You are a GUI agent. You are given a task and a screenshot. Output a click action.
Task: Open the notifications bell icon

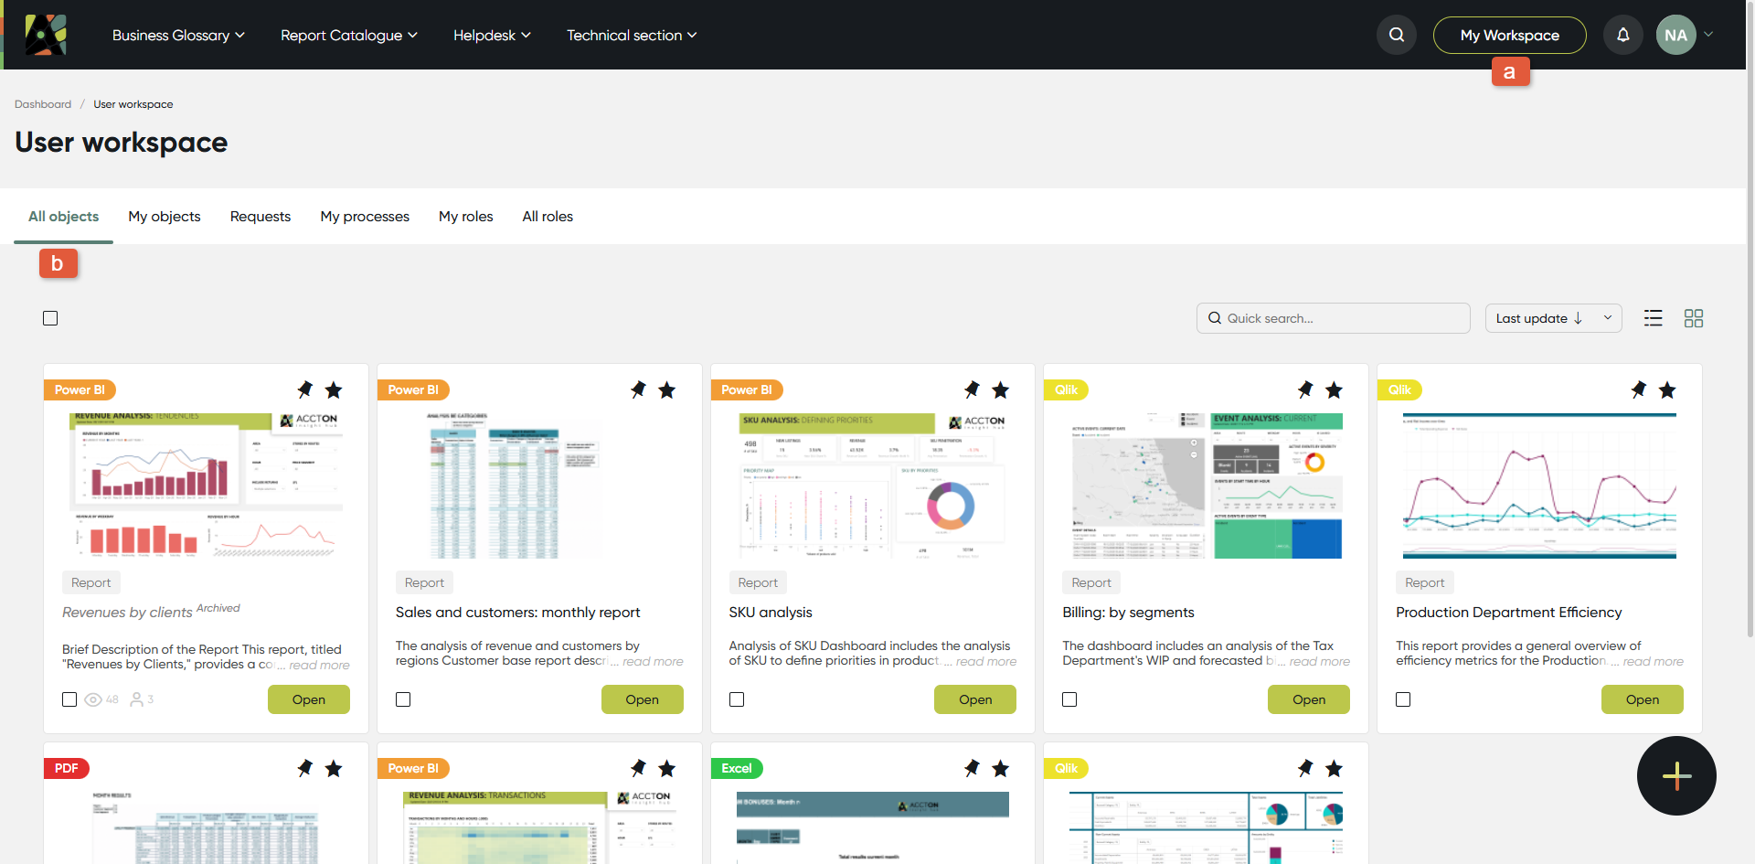pyautogui.click(x=1622, y=35)
